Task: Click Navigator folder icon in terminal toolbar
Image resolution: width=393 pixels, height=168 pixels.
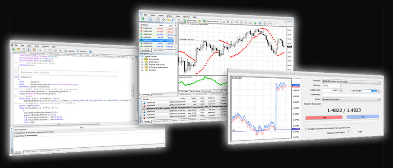Action: click(169, 20)
